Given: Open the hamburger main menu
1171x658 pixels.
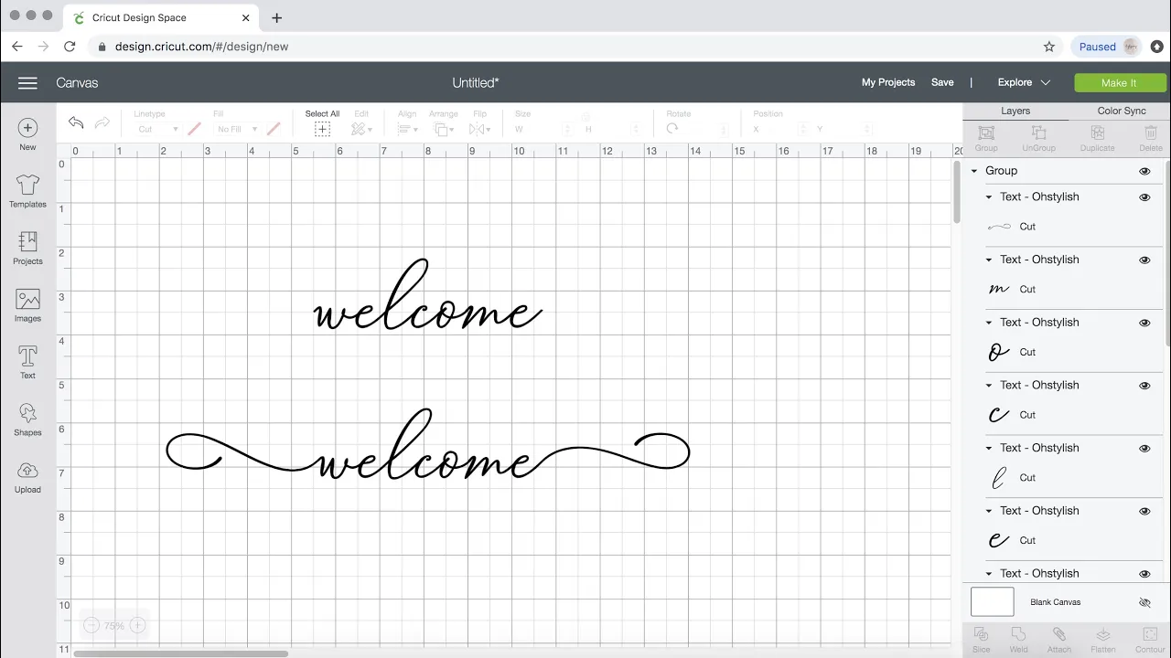Looking at the screenshot, I should pyautogui.click(x=27, y=83).
